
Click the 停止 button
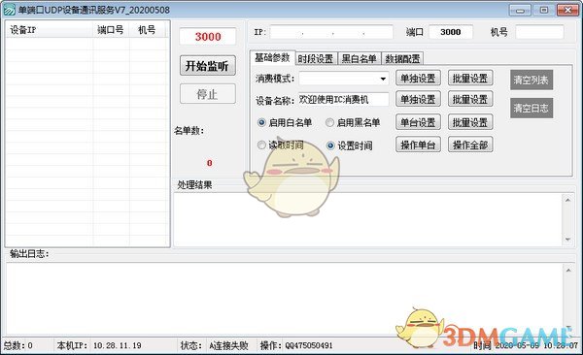(x=208, y=94)
